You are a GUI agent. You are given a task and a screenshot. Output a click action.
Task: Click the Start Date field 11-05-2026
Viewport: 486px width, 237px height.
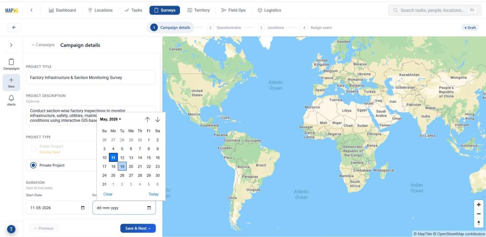[x=57, y=208]
